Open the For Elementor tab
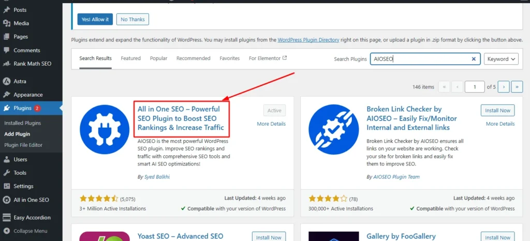Viewport: 530px width, 241px height. coord(268,58)
